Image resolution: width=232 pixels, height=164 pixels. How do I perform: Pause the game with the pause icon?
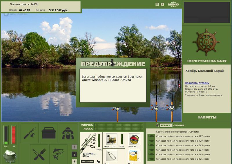(x=157, y=4)
